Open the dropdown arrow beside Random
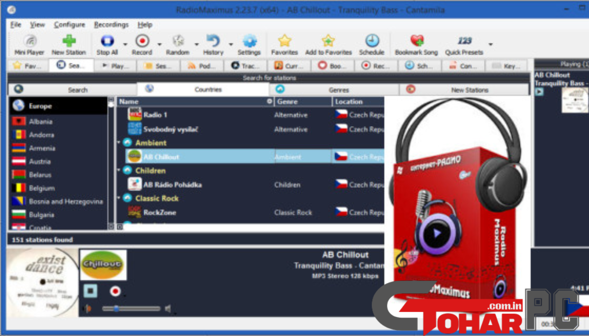 196,45
